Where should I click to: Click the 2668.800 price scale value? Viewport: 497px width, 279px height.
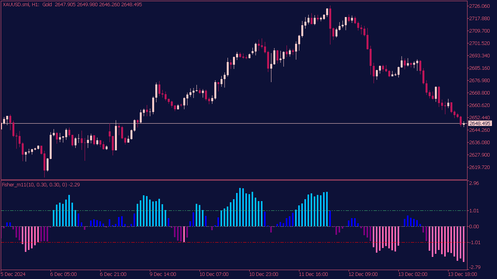coord(480,93)
